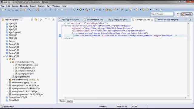Image resolution: width=194 pixels, height=109 pixels.
Task: Open the Project menu
Action: pyautogui.click(x=41, y=6)
